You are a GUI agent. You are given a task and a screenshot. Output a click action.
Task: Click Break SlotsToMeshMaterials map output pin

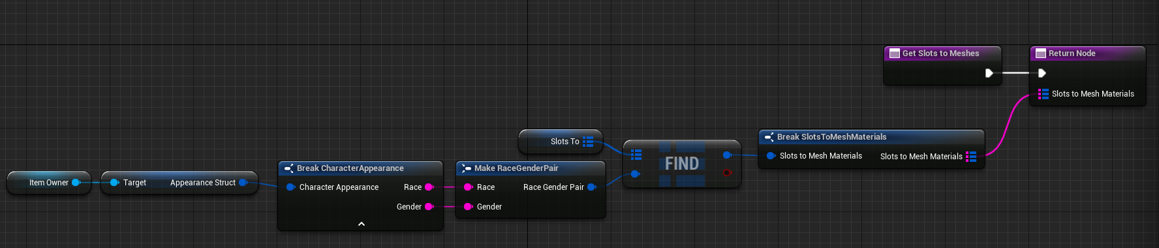(x=971, y=157)
